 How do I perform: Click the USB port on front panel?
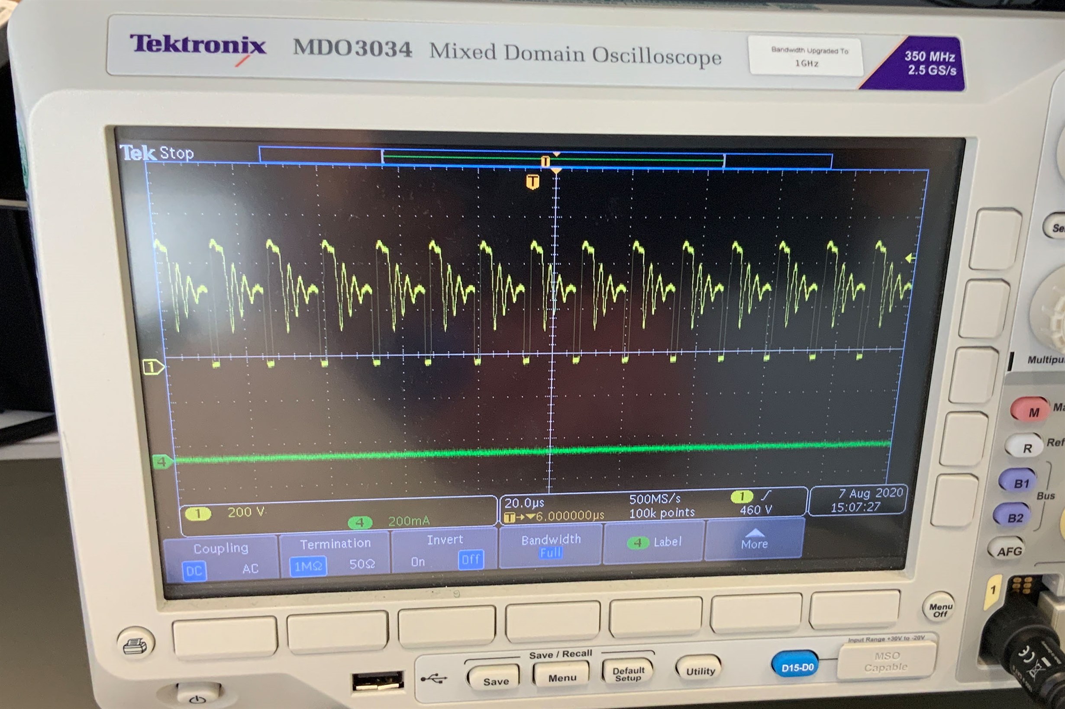point(378,680)
